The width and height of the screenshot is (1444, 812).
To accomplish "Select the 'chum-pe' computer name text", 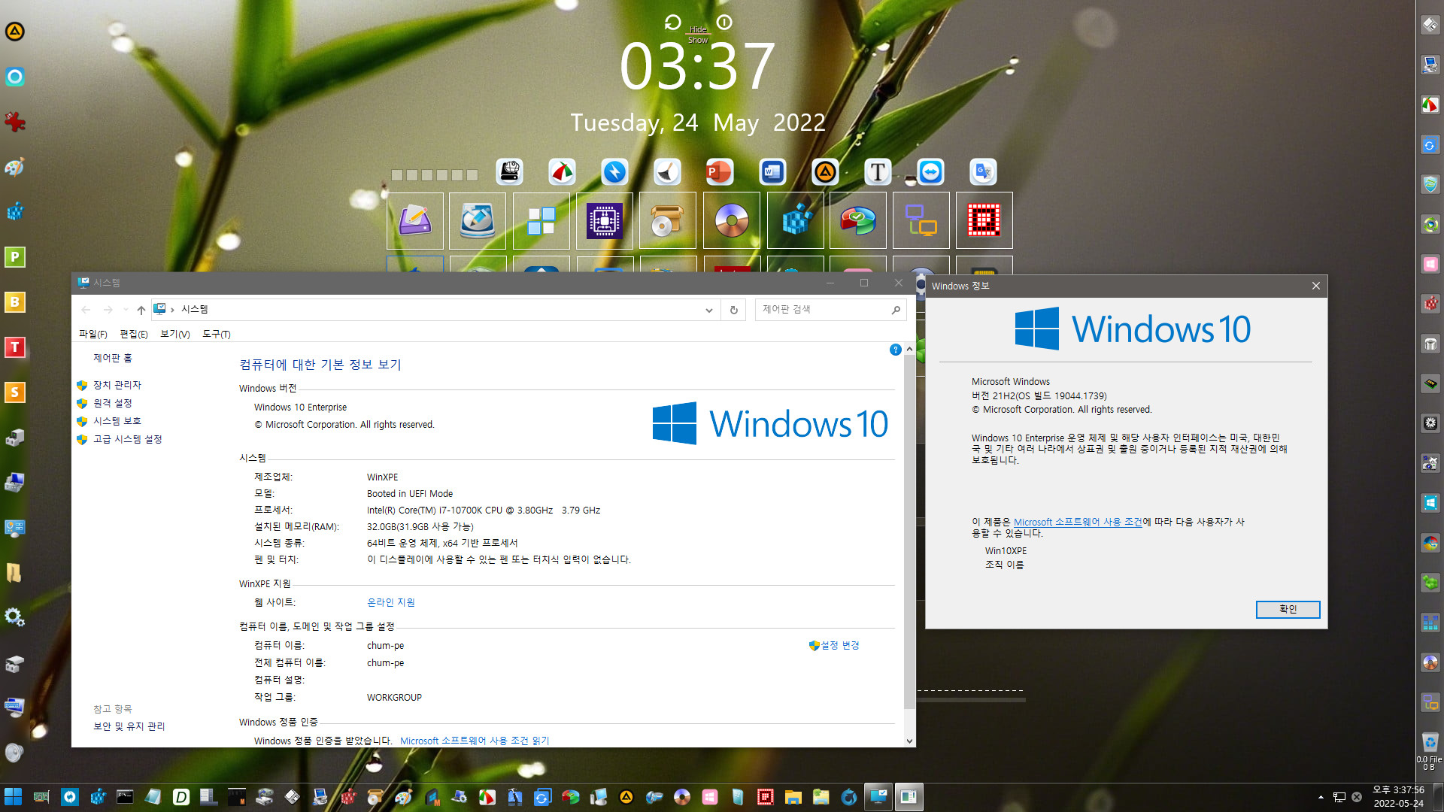I will tap(385, 646).
